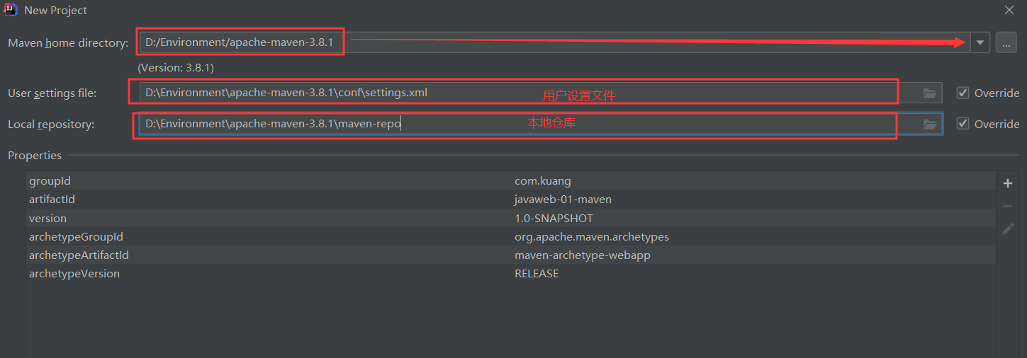The height and width of the screenshot is (358, 1027).
Task: Click the IntelliJ IDEA logo in title bar
Action: point(11,10)
